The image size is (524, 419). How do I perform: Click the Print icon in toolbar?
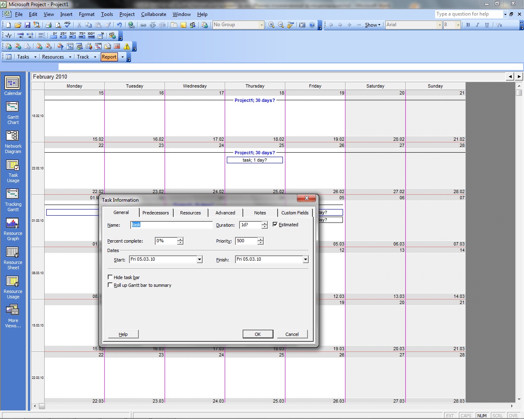48,25
